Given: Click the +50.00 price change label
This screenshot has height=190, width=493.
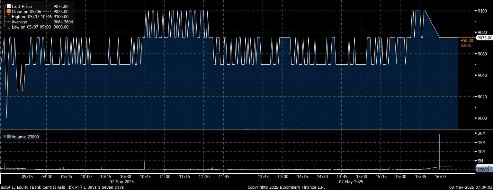Looking at the screenshot, I should point(467,40).
